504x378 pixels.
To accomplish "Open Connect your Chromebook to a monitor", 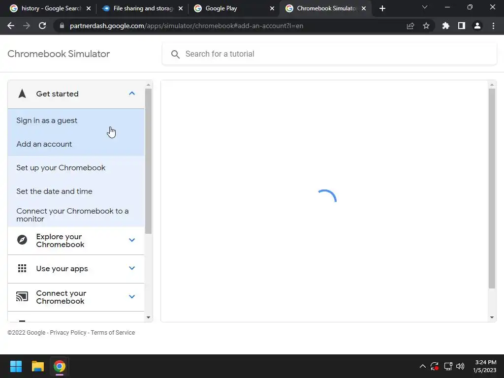I will coord(76,215).
